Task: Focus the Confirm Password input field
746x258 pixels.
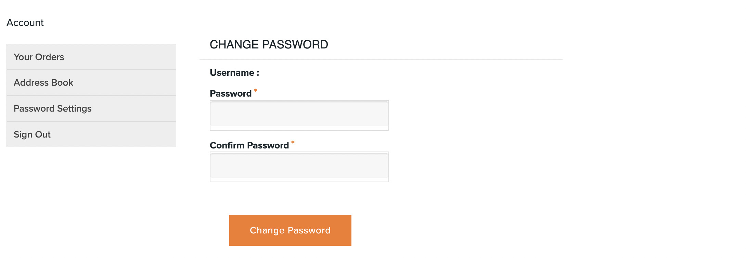Action: 299,167
